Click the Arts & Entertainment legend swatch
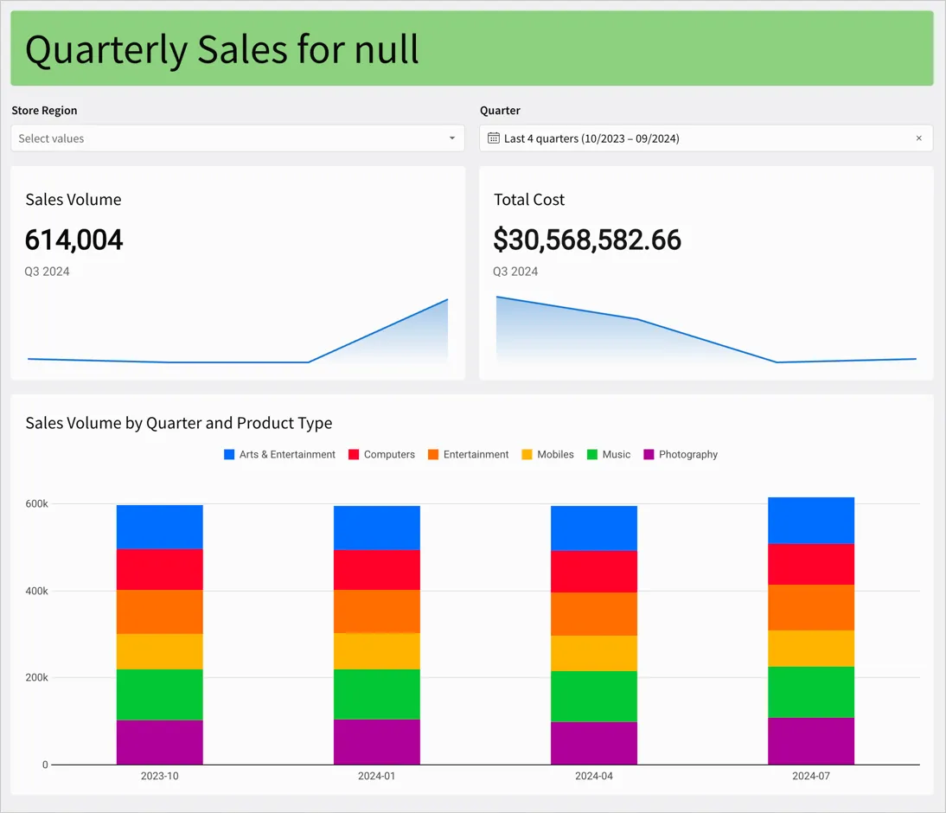Screen dimensions: 946x813 coord(229,454)
